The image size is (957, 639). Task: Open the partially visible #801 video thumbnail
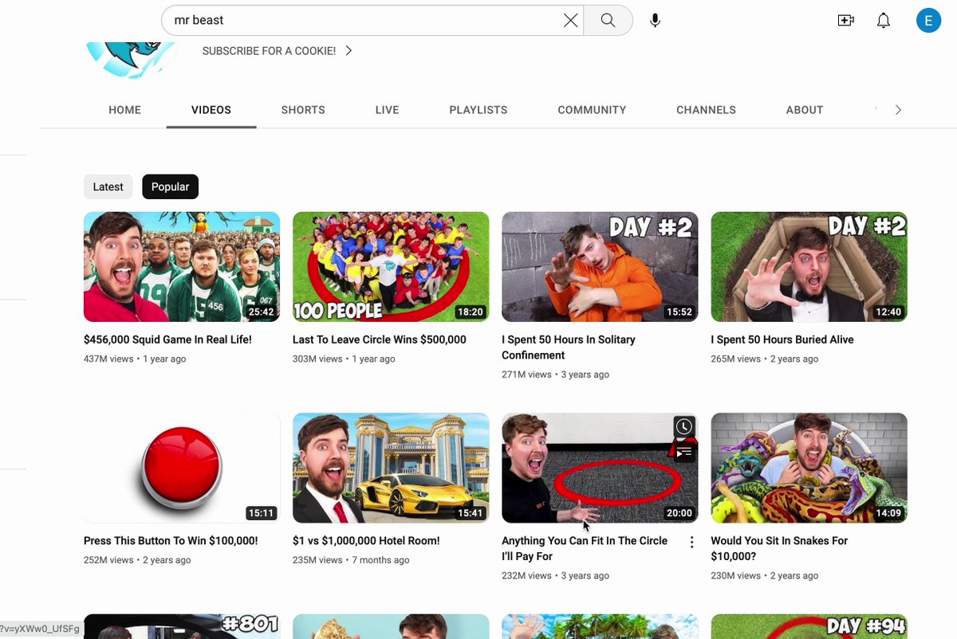pyautogui.click(x=182, y=626)
